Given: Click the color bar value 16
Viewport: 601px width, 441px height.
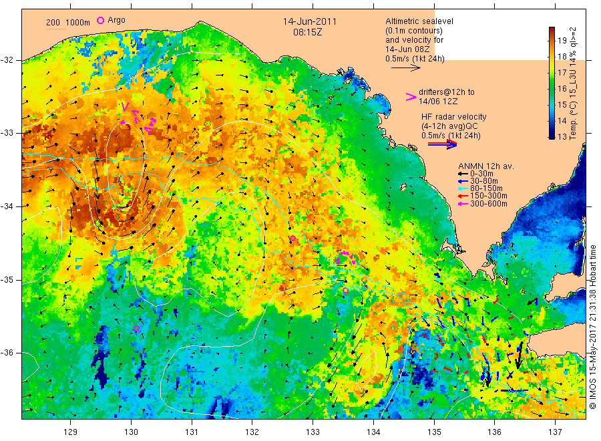Looking at the screenshot, I should coord(562,89).
